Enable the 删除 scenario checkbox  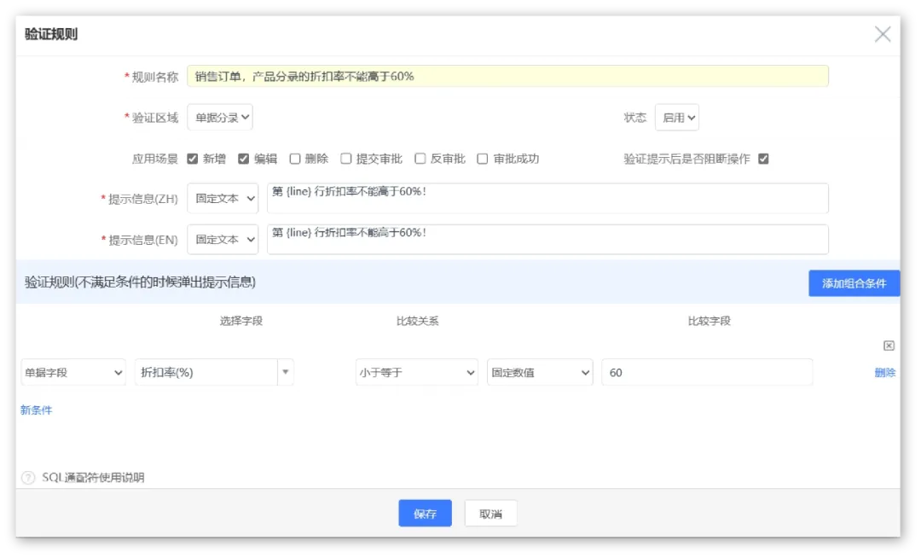[x=295, y=159]
